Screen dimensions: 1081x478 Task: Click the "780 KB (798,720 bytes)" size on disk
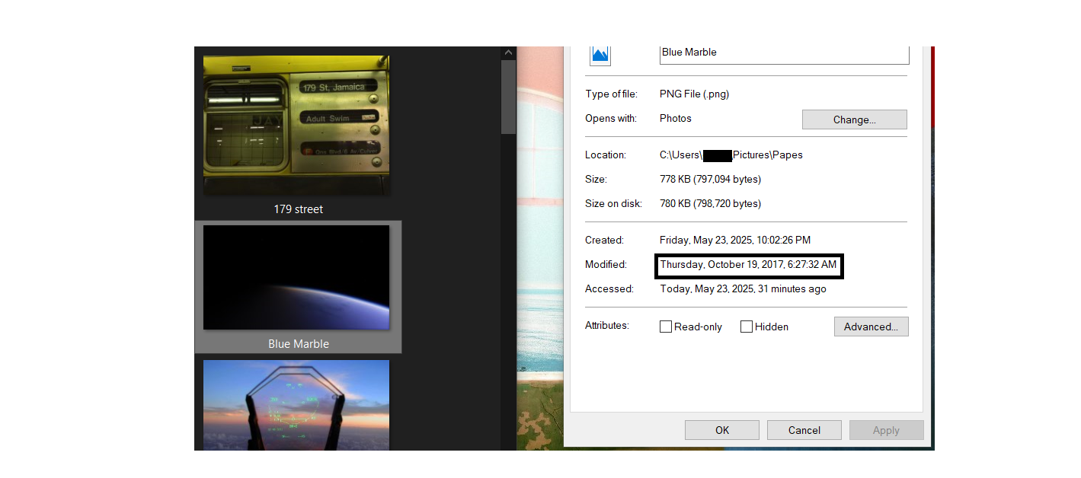click(710, 204)
